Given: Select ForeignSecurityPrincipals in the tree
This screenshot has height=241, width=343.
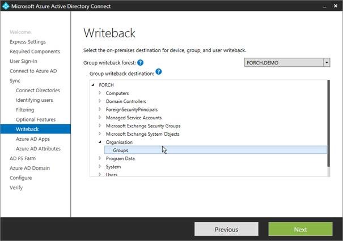Looking at the screenshot, I should pyautogui.click(x=132, y=110).
